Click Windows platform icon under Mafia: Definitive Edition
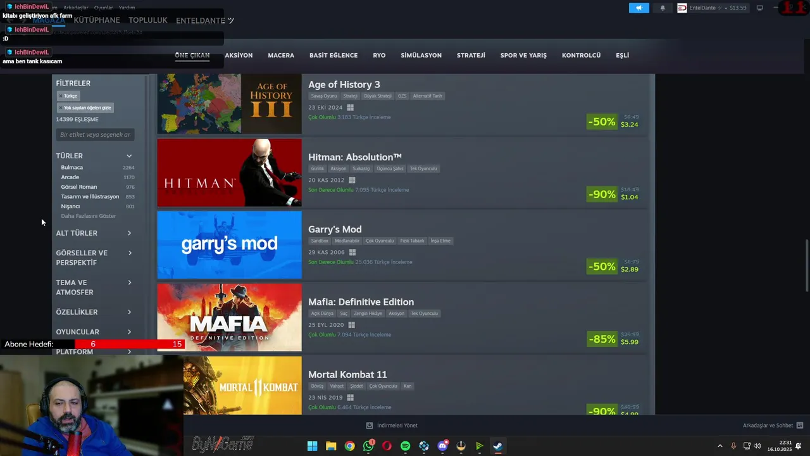Image resolution: width=810 pixels, height=456 pixels. point(351,325)
